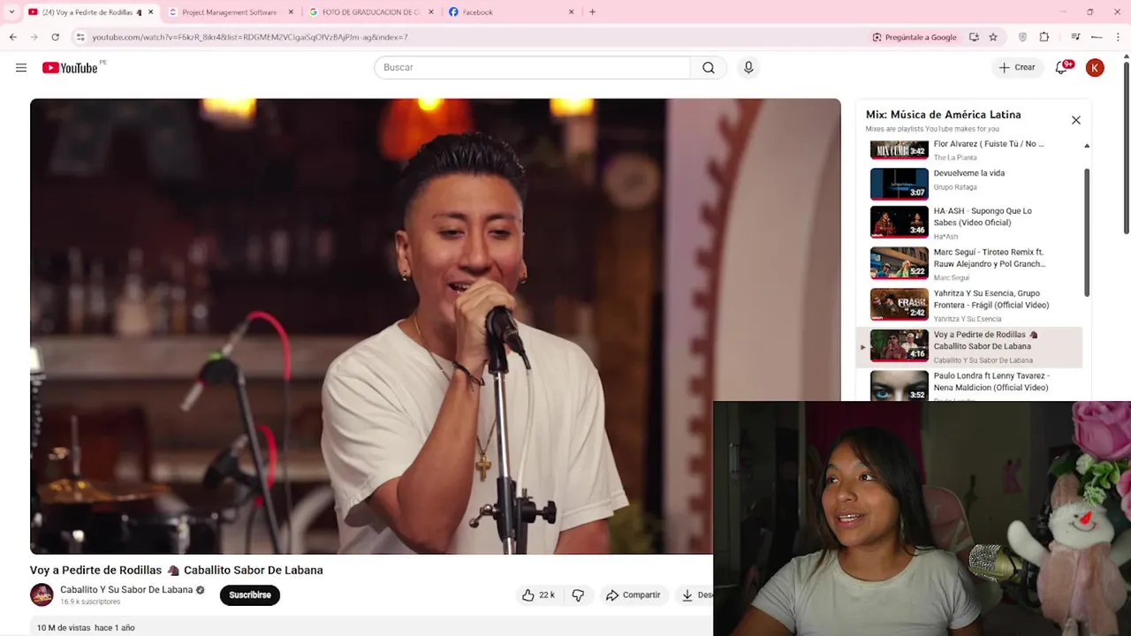This screenshot has height=636, width=1131.
Task: Open YouTube notifications bell
Action: [x=1062, y=68]
